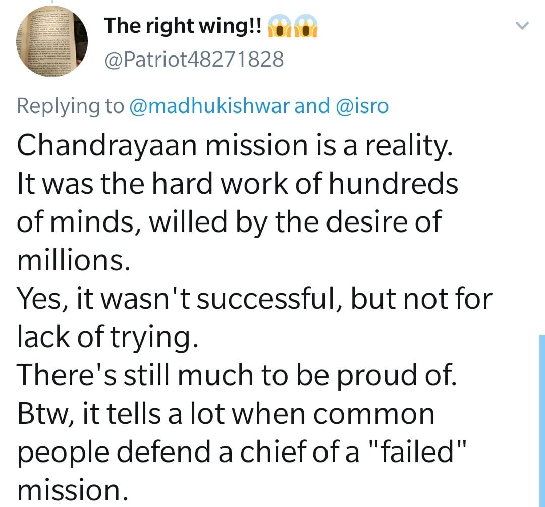This screenshot has height=507, width=545.
Task: Visit the @madhukishwar mention link
Action: click(209, 105)
